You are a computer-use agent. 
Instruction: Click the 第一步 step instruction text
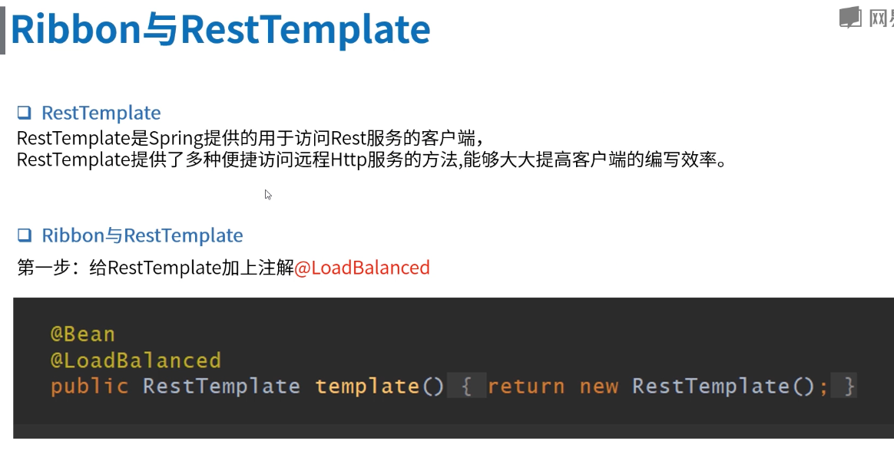coord(223,267)
